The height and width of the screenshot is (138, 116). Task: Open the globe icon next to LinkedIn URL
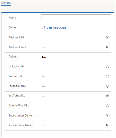click(x=107, y=67)
